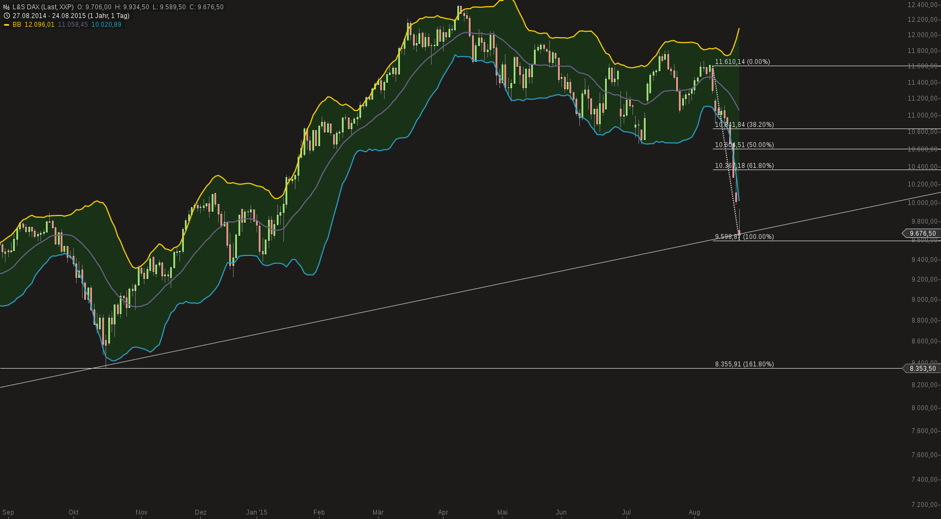The height and width of the screenshot is (519, 941).
Task: Select the Jan '15 label on the time axis
Action: 257,512
